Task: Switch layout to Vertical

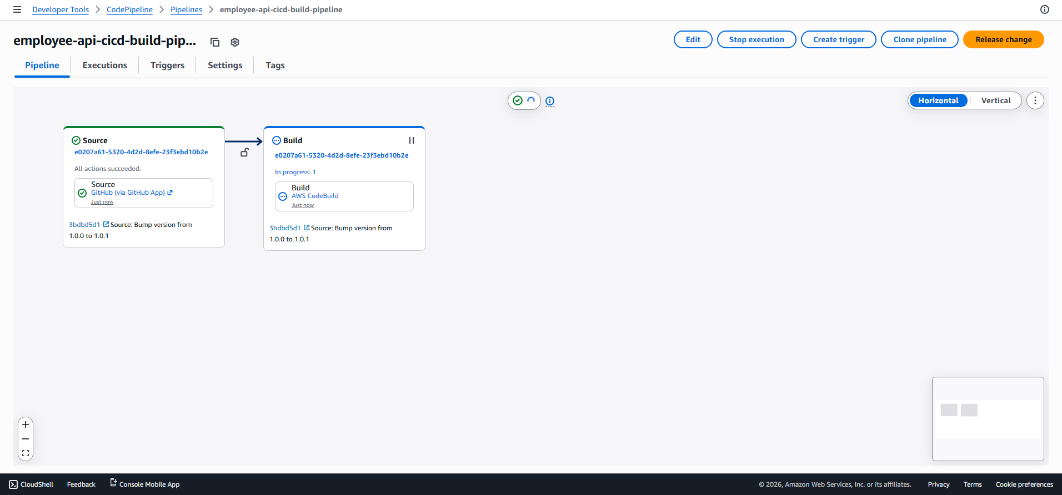Action: (995, 100)
